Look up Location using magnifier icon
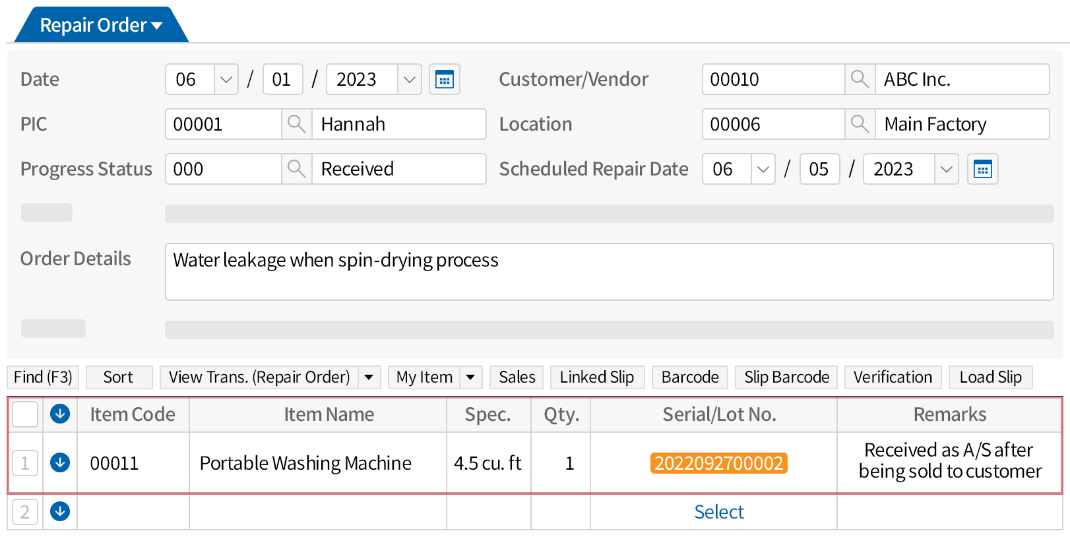The width and height of the screenshot is (1070, 537). (860, 124)
